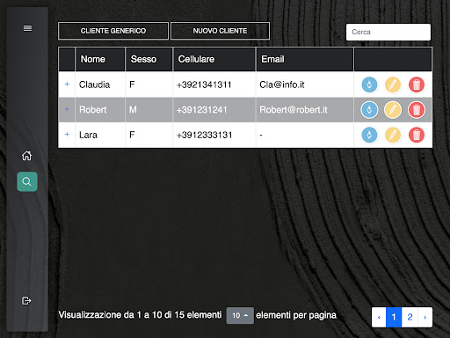Expand Lara's row with the plus sign
This screenshot has height=338, width=450.
click(x=67, y=135)
